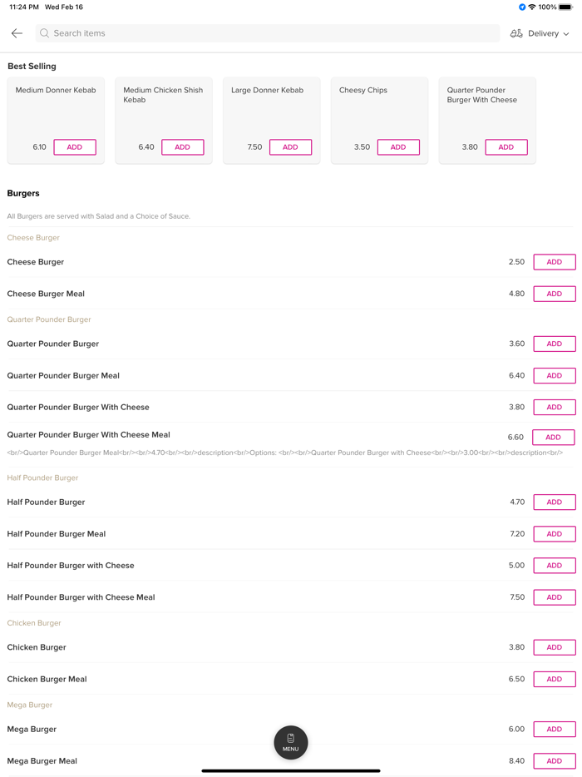Add Half Pounder Burger with Cheese

(555, 566)
